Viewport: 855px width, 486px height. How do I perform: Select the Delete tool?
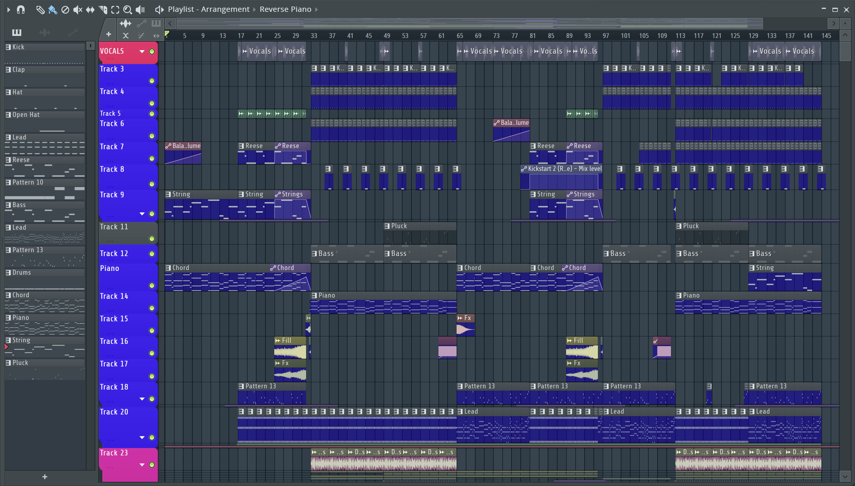coord(65,10)
